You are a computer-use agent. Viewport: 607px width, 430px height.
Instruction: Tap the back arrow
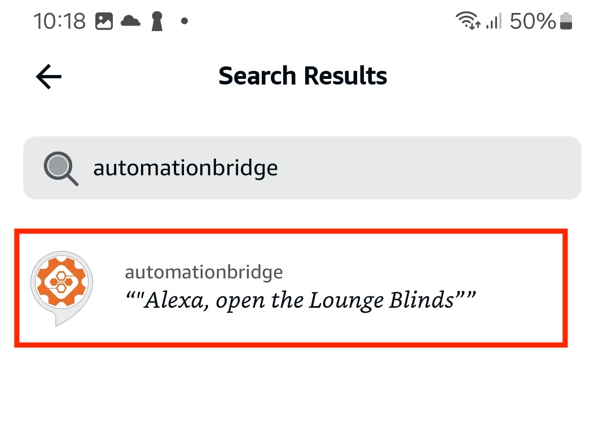point(49,77)
